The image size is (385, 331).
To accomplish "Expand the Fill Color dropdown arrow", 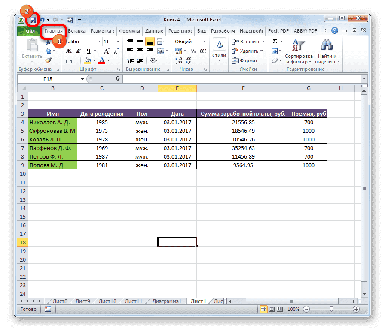I will (x=94, y=60).
